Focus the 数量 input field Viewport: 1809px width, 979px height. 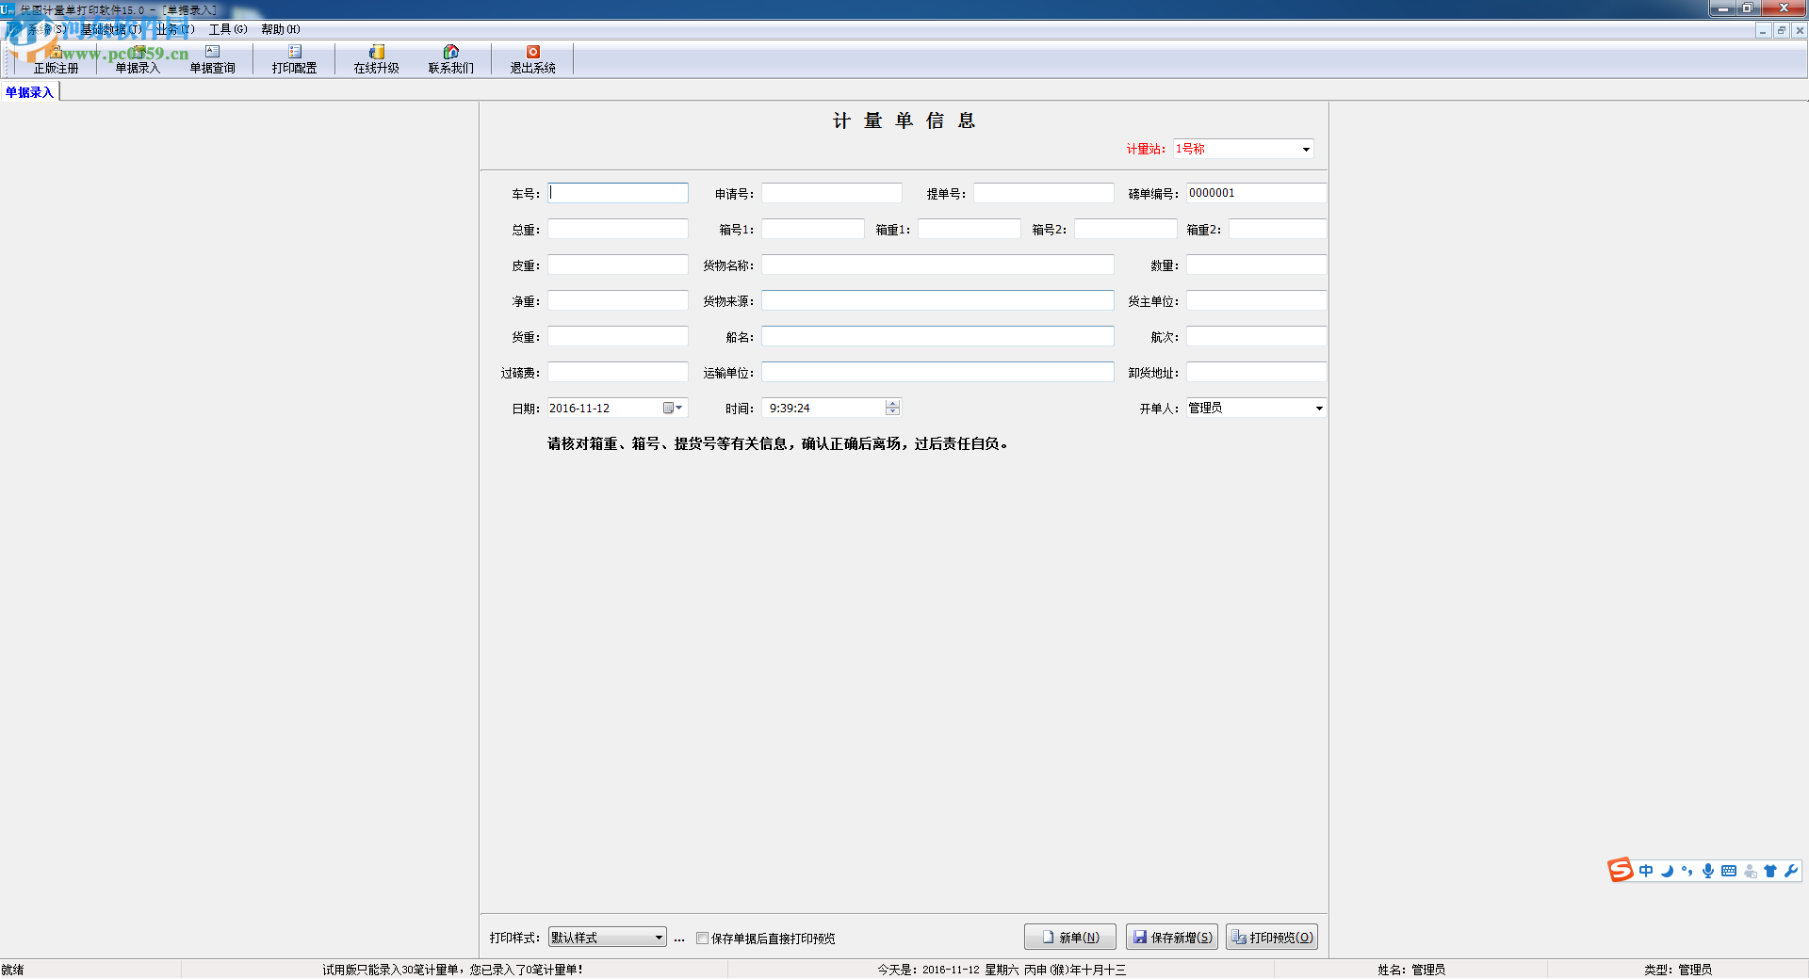pyautogui.click(x=1257, y=265)
